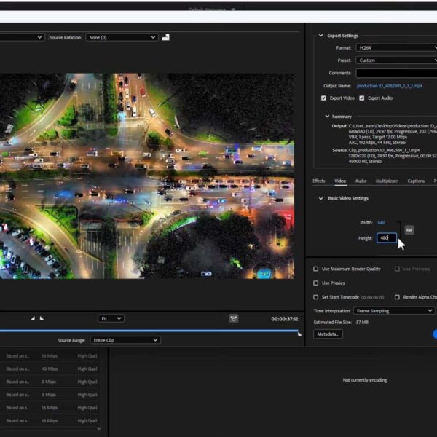Toggle Render Alpha Channel checkbox
This screenshot has height=437, width=437.
(x=397, y=297)
